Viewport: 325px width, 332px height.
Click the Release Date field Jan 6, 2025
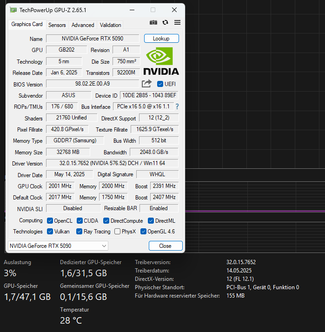pyautogui.click(x=64, y=73)
